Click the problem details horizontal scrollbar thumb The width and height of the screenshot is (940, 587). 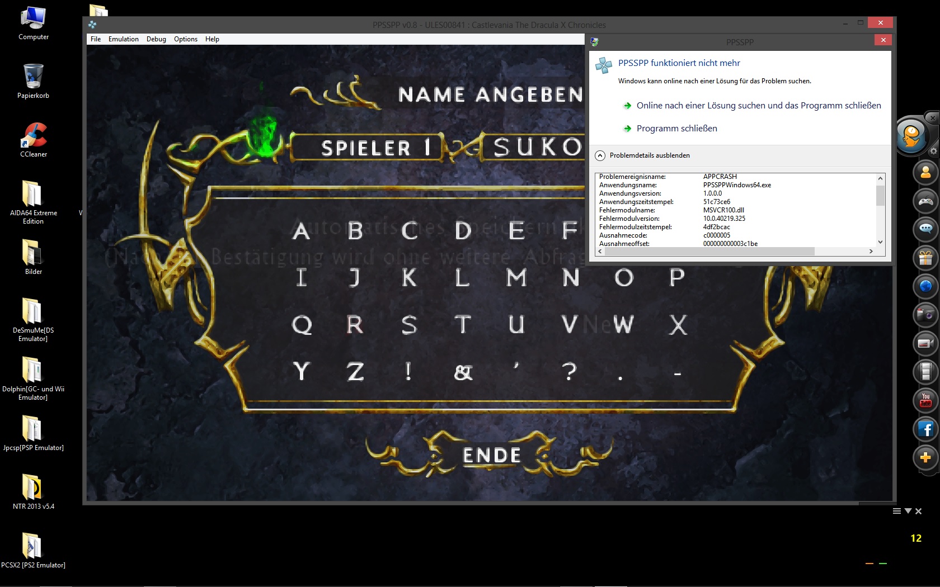coord(709,252)
